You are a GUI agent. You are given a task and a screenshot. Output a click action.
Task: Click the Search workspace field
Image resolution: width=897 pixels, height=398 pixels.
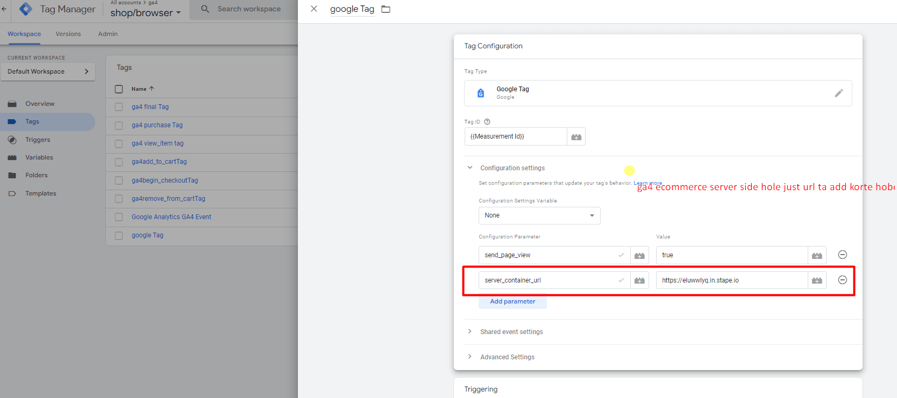tap(249, 9)
